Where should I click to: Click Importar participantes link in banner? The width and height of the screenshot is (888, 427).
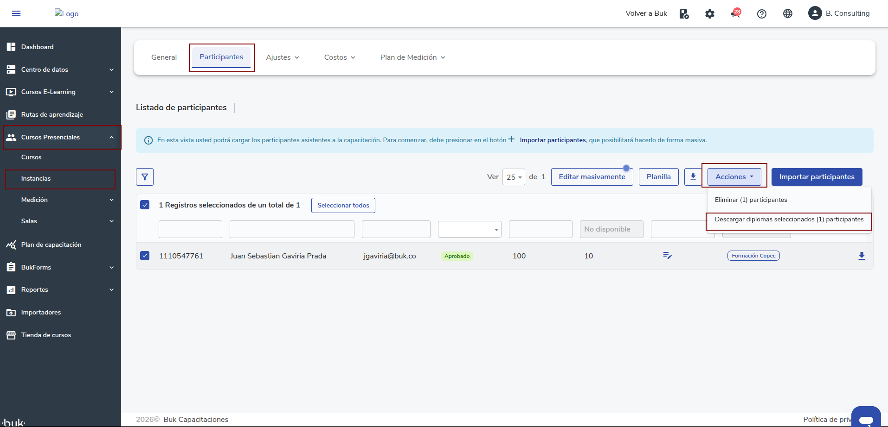click(553, 140)
